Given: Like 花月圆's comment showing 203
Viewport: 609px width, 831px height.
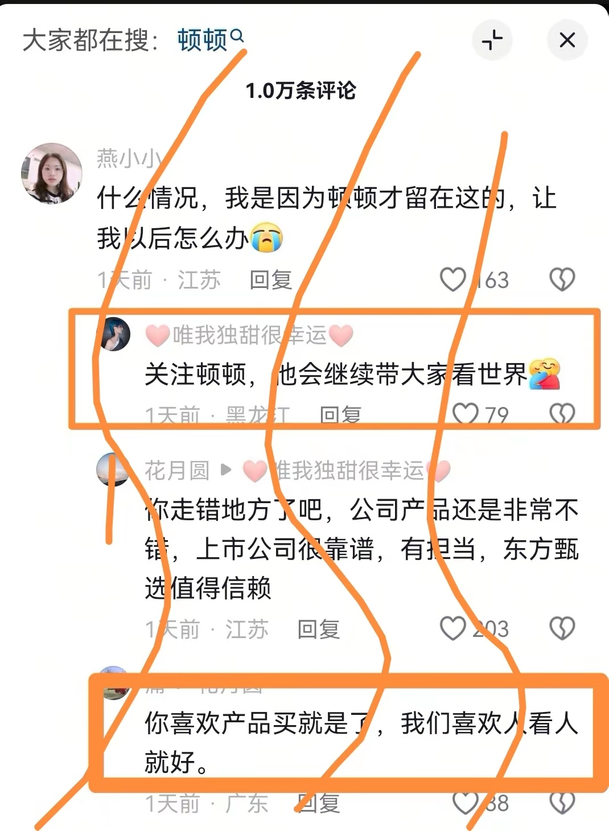Looking at the screenshot, I should (x=453, y=628).
